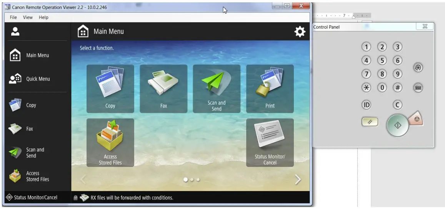445x209 pixels.
Task: Open the settings gear icon
Action: [x=300, y=32]
